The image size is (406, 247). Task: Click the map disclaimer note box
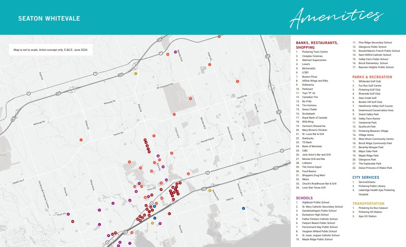tap(51, 50)
